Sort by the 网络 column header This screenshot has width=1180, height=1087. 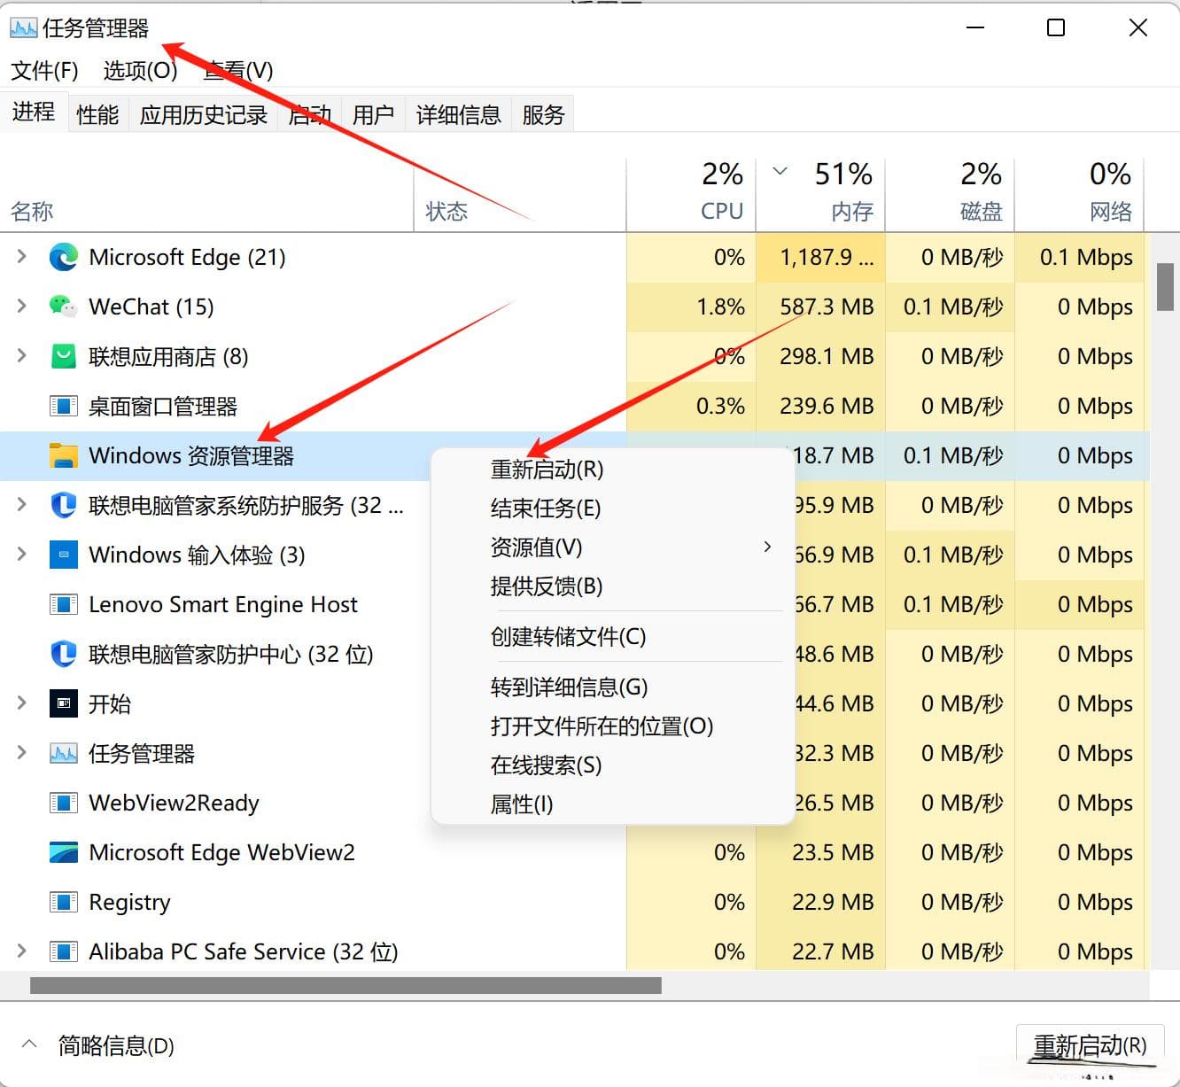1079,194
